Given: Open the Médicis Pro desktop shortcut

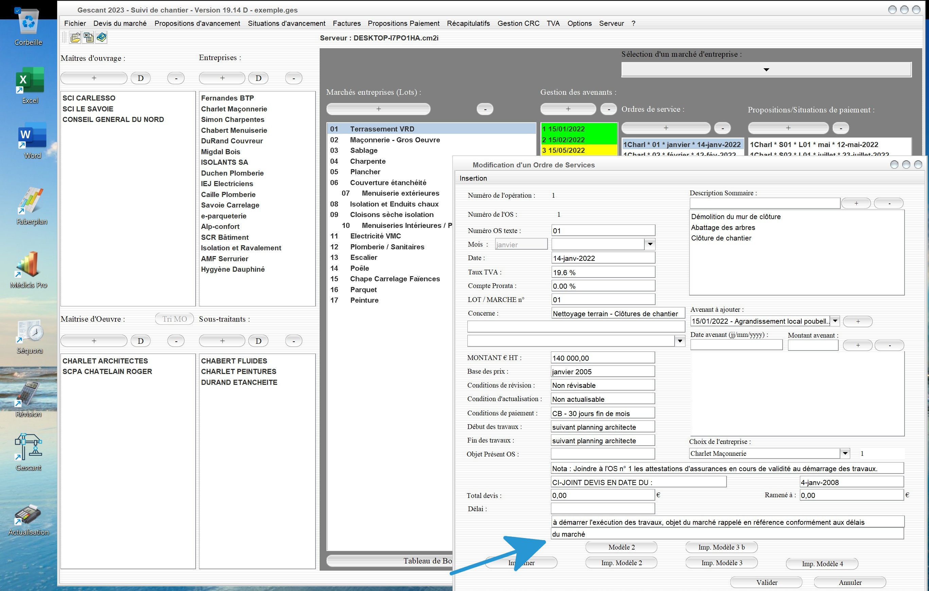Looking at the screenshot, I should tap(29, 270).
